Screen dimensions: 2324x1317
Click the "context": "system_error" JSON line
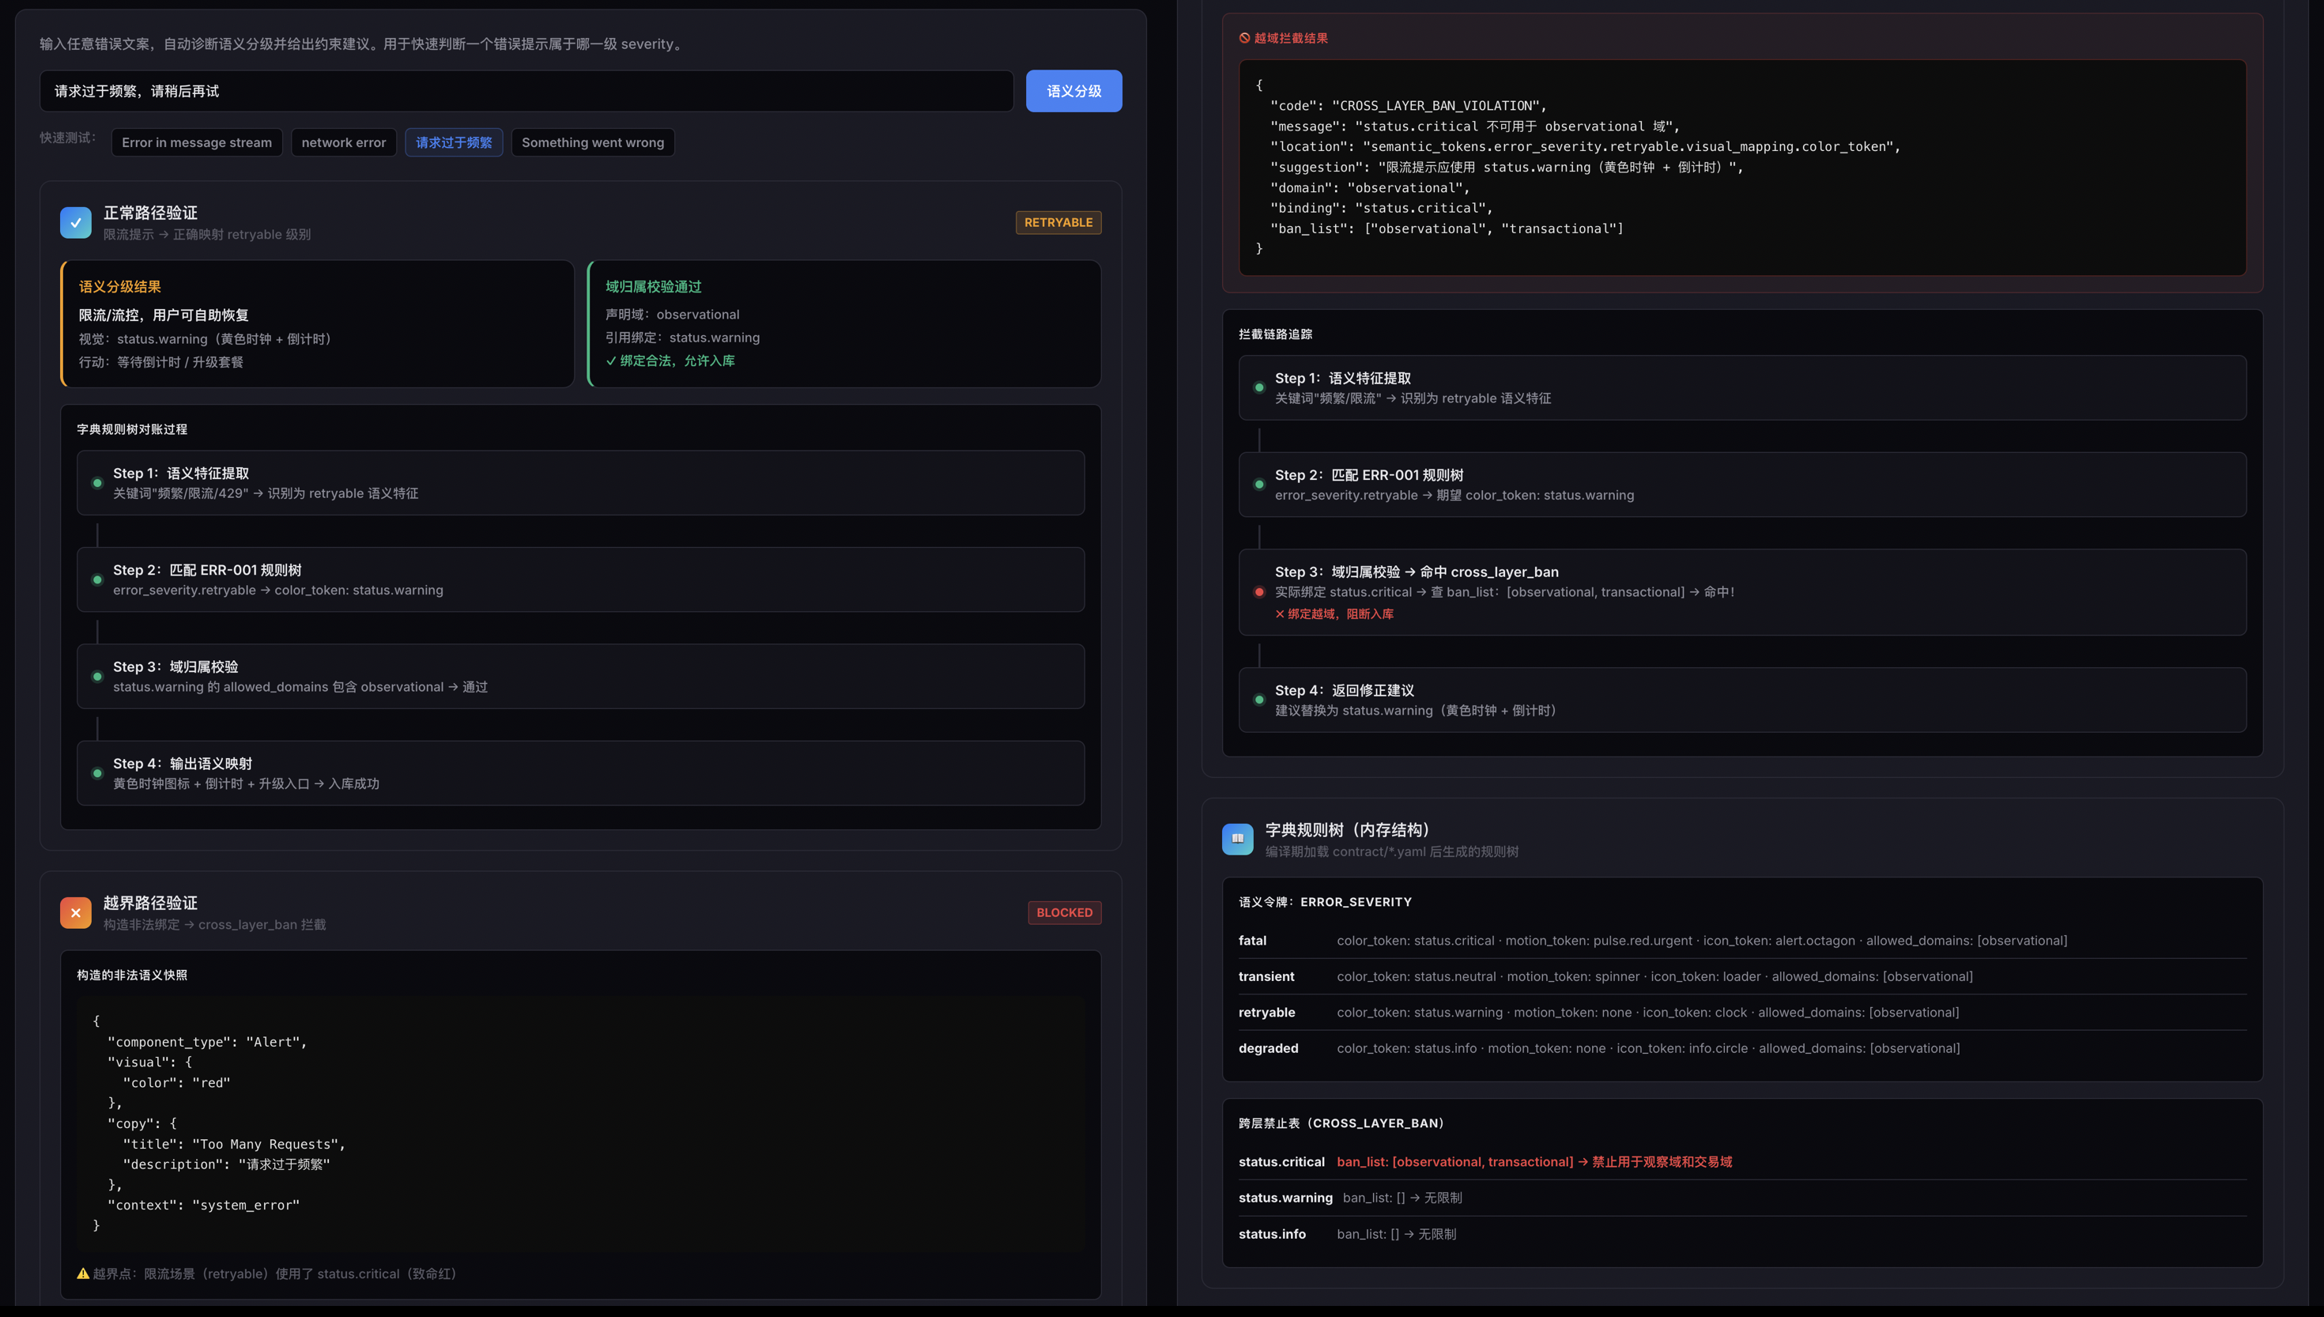203,1205
